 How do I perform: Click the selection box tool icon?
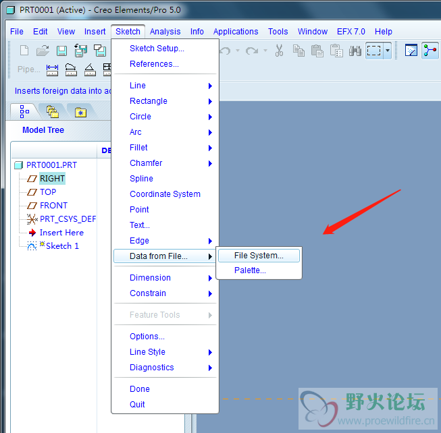pyautogui.click(x=373, y=51)
